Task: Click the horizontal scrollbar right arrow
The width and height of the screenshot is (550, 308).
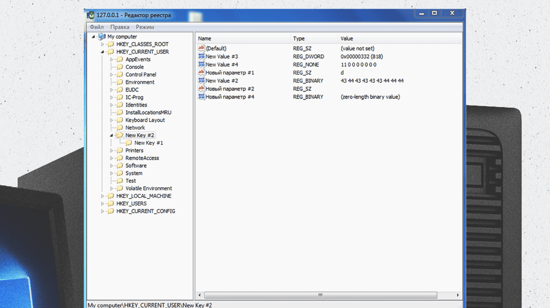Action: coord(458,295)
